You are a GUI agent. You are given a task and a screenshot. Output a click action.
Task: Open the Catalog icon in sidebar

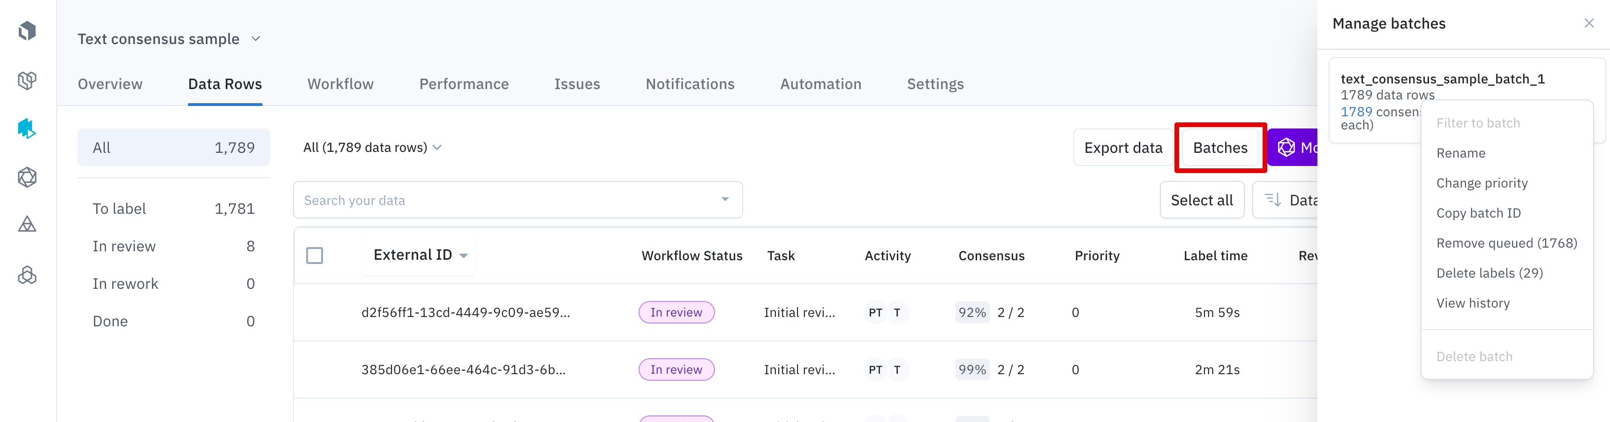point(27,80)
